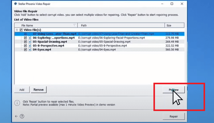This screenshot has width=214, height=123.
Task: Open help with the question mark icon
Action: point(22,116)
